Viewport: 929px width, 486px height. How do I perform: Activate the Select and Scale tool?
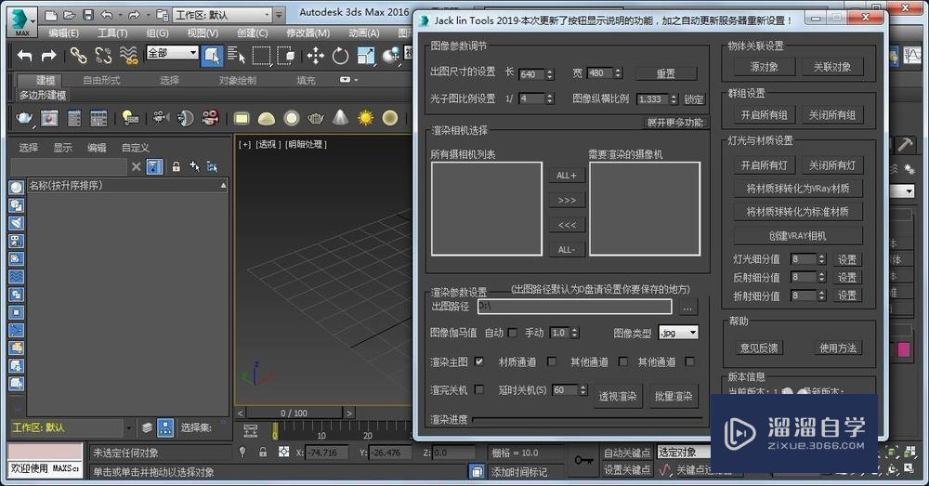tap(365, 56)
